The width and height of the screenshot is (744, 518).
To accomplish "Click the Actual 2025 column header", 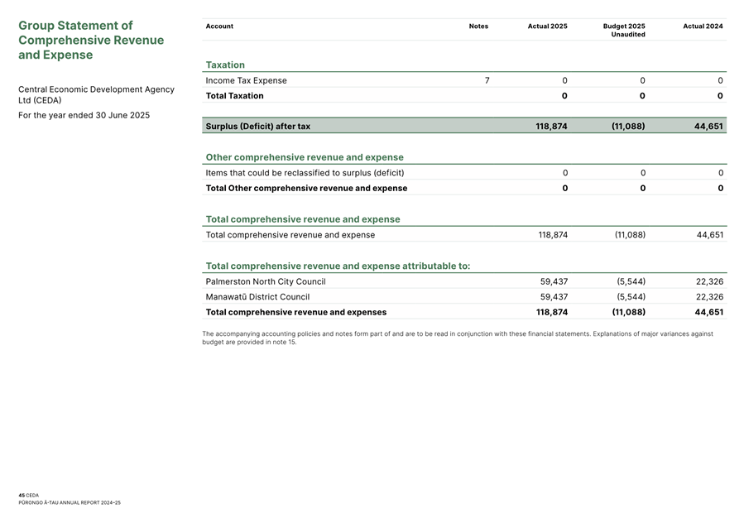I will pyautogui.click(x=547, y=26).
